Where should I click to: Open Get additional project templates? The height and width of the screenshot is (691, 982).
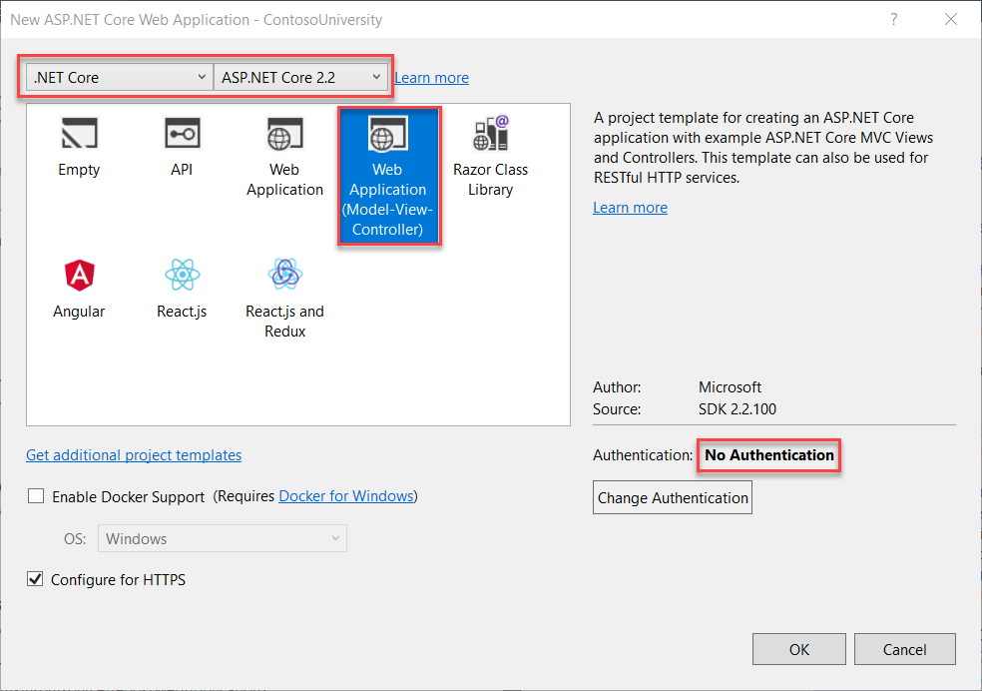tap(134, 454)
